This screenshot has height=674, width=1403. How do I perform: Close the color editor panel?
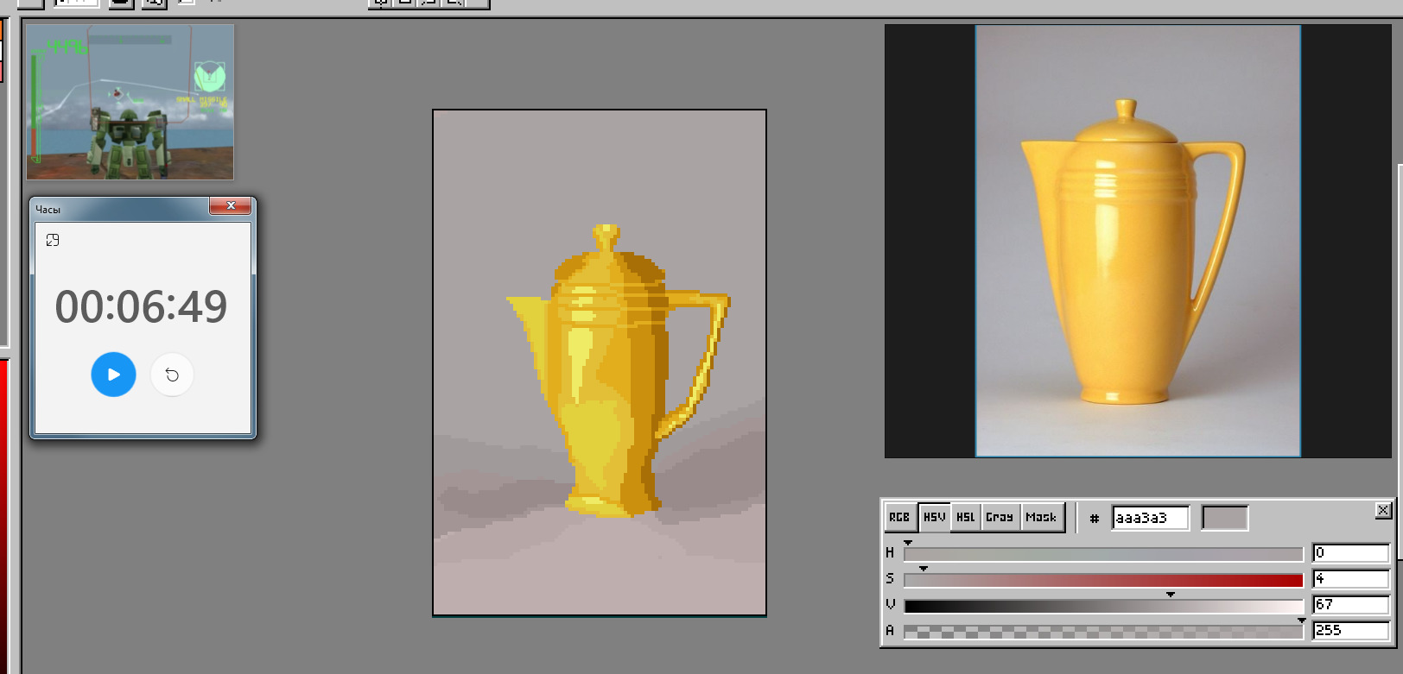[x=1382, y=510]
